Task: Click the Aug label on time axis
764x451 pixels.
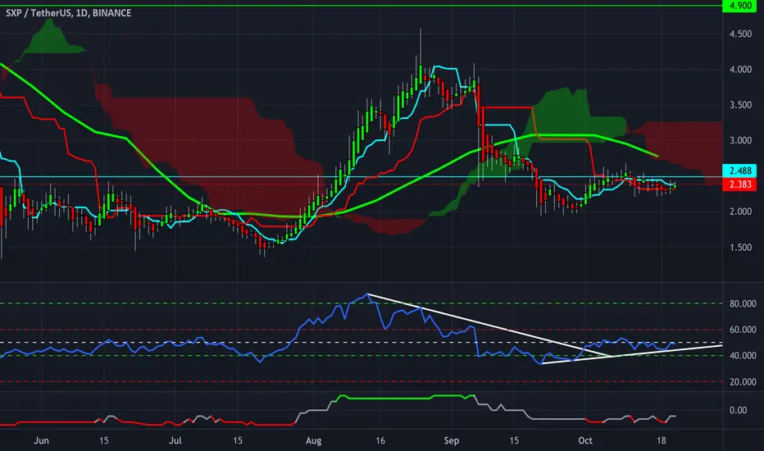Action: point(313,441)
